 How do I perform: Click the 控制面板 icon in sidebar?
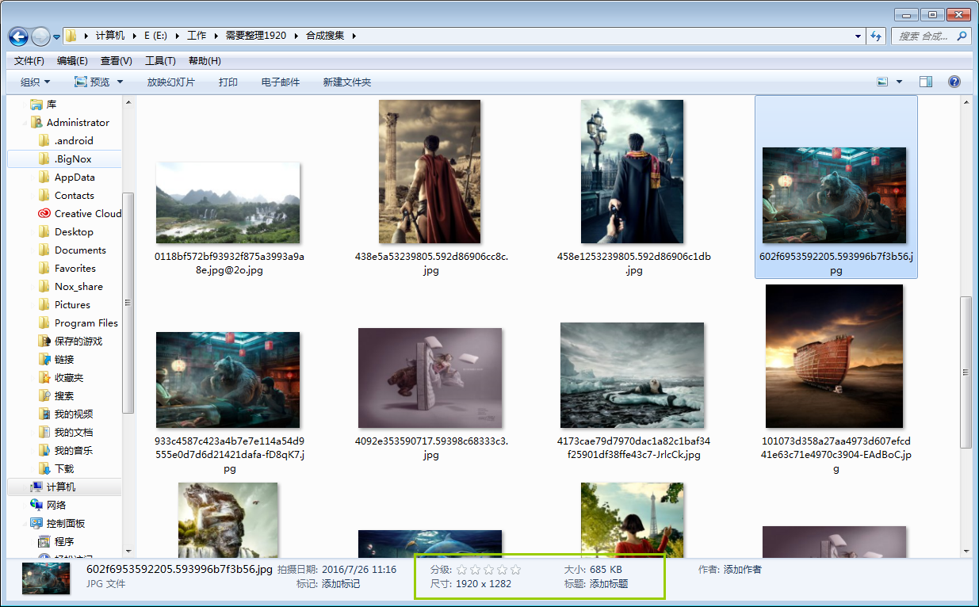[x=36, y=523]
